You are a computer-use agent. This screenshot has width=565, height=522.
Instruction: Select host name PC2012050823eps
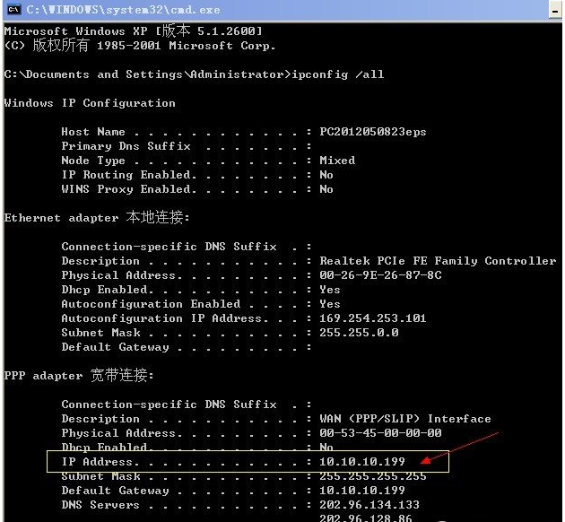[373, 132]
